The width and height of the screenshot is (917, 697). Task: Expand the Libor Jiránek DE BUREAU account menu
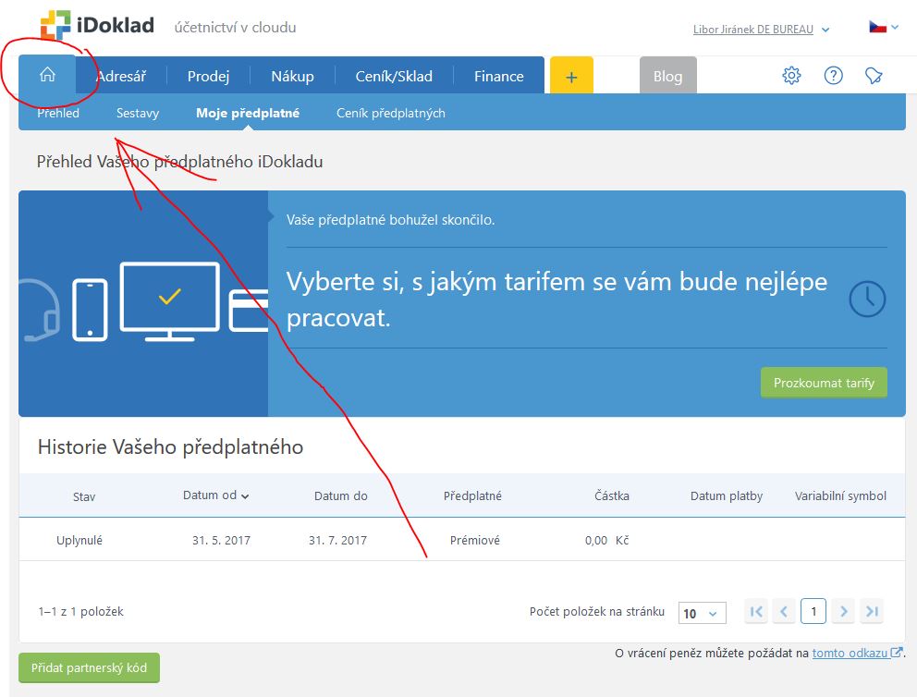click(x=761, y=30)
